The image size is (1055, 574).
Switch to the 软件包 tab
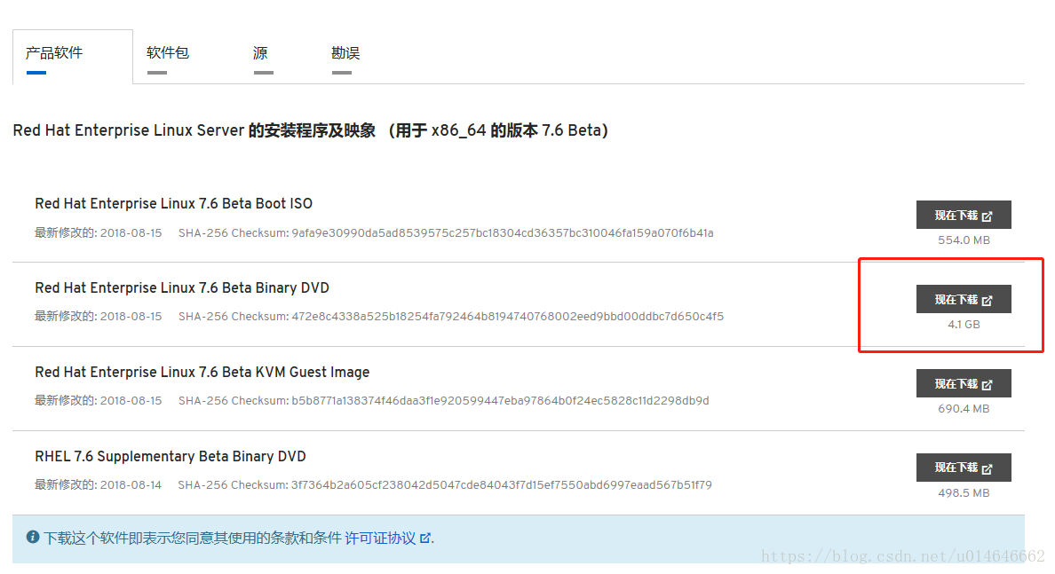tap(168, 53)
